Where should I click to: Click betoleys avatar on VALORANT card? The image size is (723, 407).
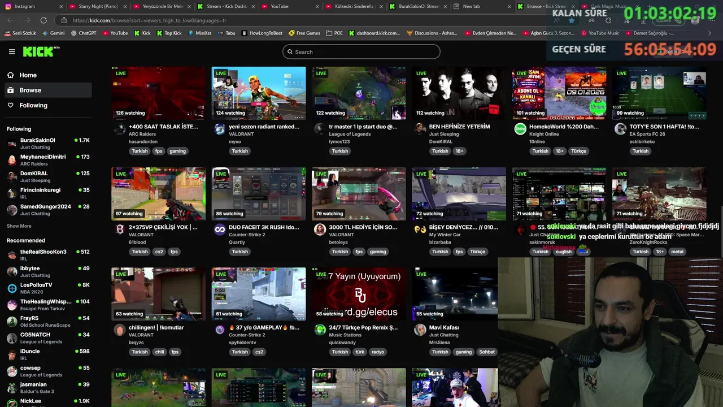point(320,229)
